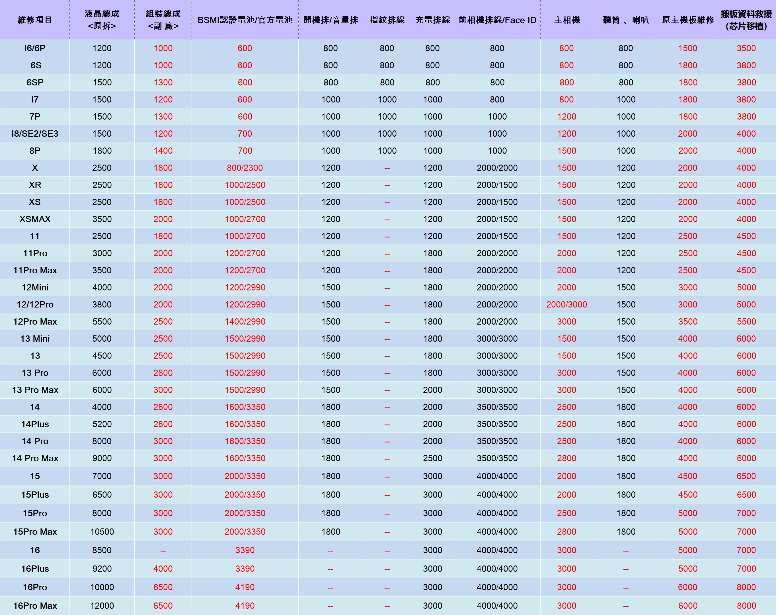Select the XSMAX model label

click(35, 219)
